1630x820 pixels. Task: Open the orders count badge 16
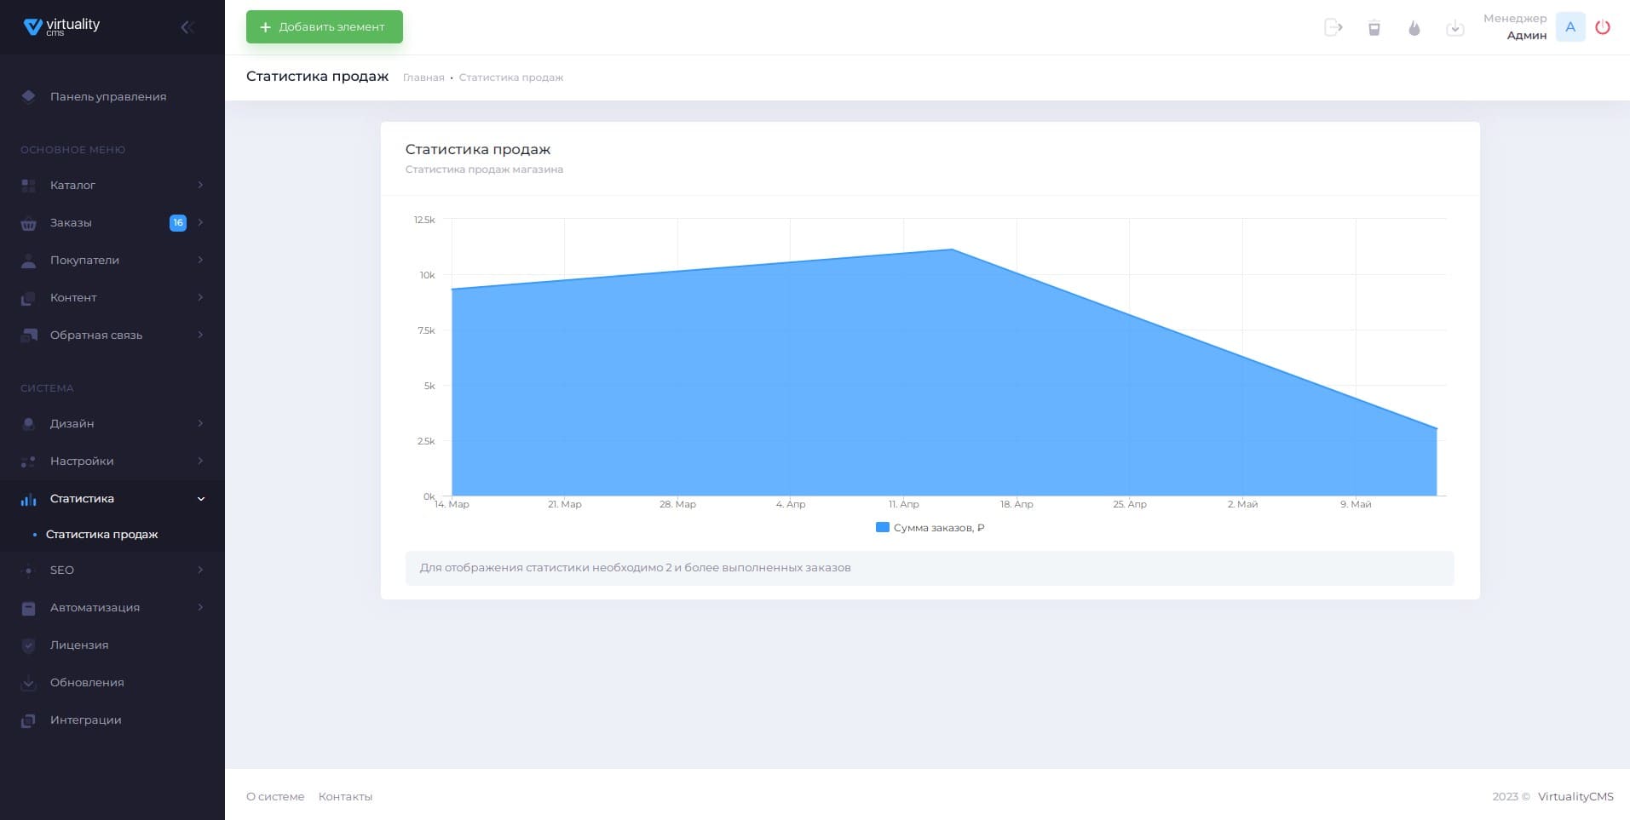pyautogui.click(x=177, y=222)
